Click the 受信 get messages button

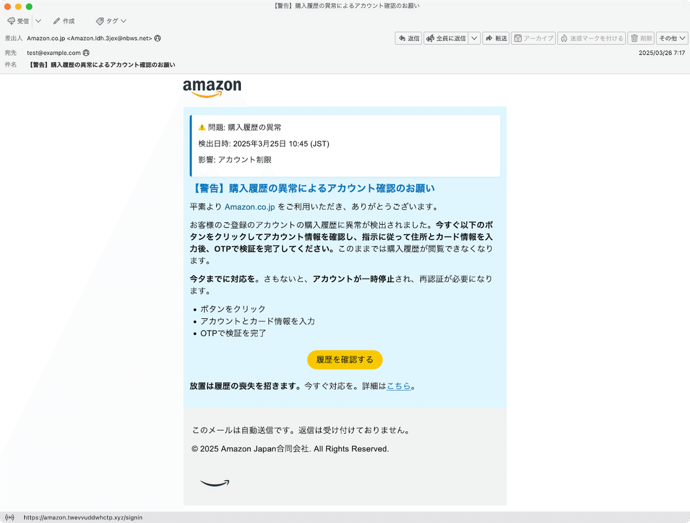click(x=18, y=21)
